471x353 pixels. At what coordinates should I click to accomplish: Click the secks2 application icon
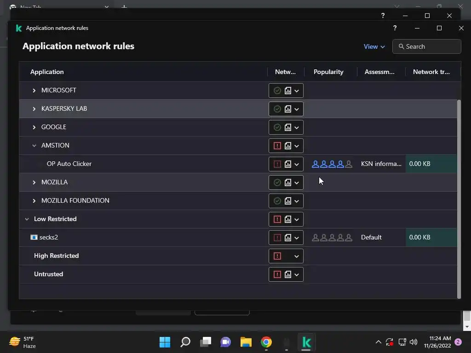34,238
